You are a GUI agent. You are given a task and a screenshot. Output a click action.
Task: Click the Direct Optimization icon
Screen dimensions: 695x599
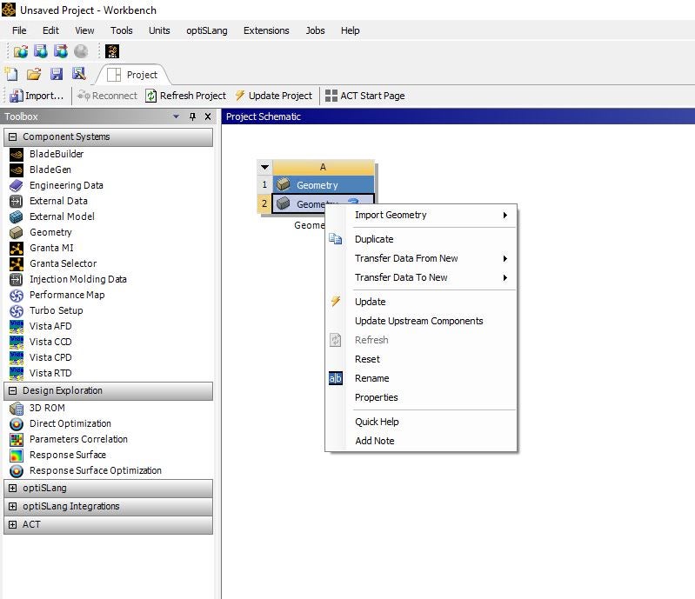tap(17, 424)
